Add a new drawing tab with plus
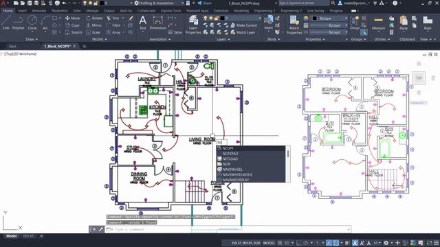This screenshot has width=440, height=247. (x=85, y=46)
